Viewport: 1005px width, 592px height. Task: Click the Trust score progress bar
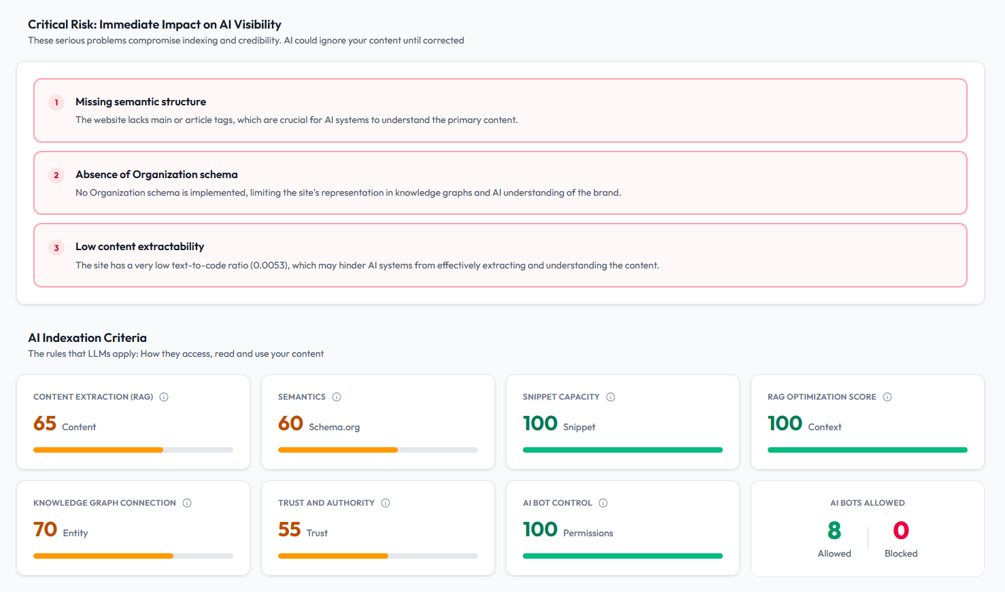(378, 556)
